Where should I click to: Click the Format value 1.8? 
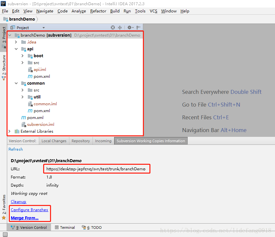(49, 177)
